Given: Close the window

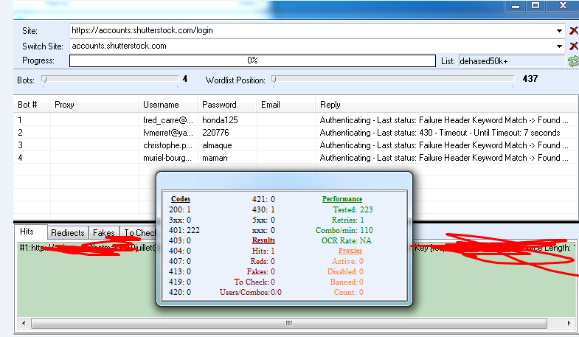Looking at the screenshot, I should pos(563,6).
